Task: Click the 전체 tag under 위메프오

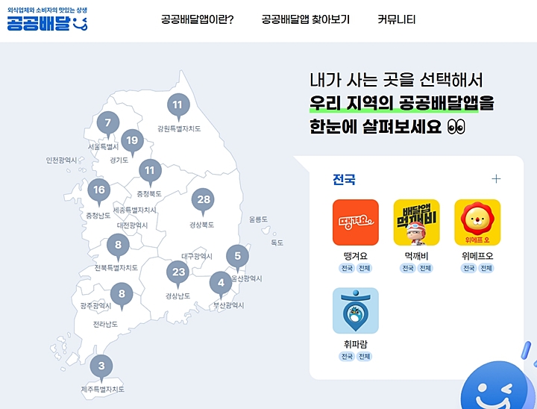Action: [486, 268]
